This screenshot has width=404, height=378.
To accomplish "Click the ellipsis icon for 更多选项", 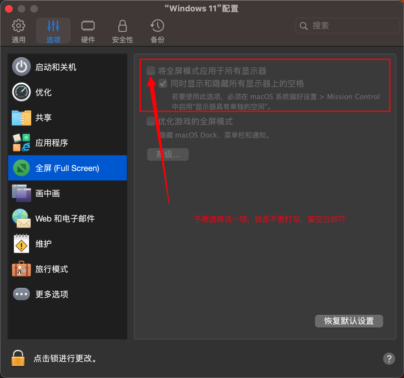I will (x=21, y=294).
